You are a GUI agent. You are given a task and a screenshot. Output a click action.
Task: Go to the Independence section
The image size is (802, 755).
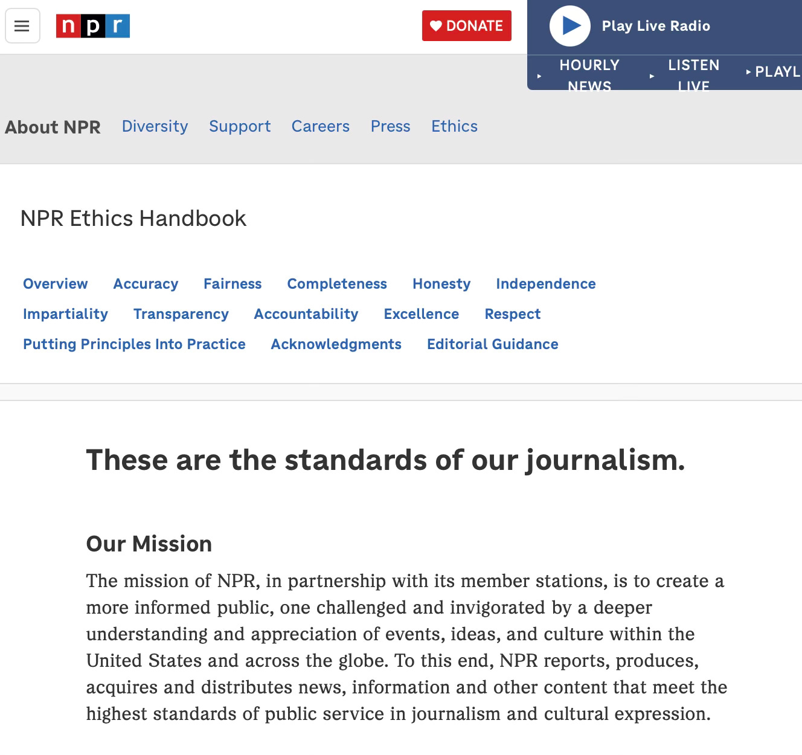click(546, 284)
